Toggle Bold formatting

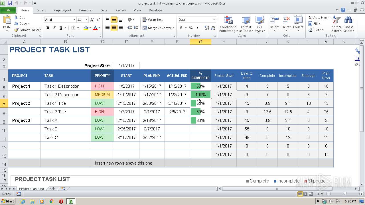pyautogui.click(x=48, y=28)
